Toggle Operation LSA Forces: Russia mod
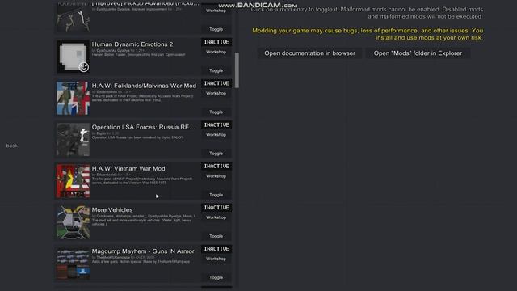Screen dimensions: 517x291 pyautogui.click(x=216, y=154)
